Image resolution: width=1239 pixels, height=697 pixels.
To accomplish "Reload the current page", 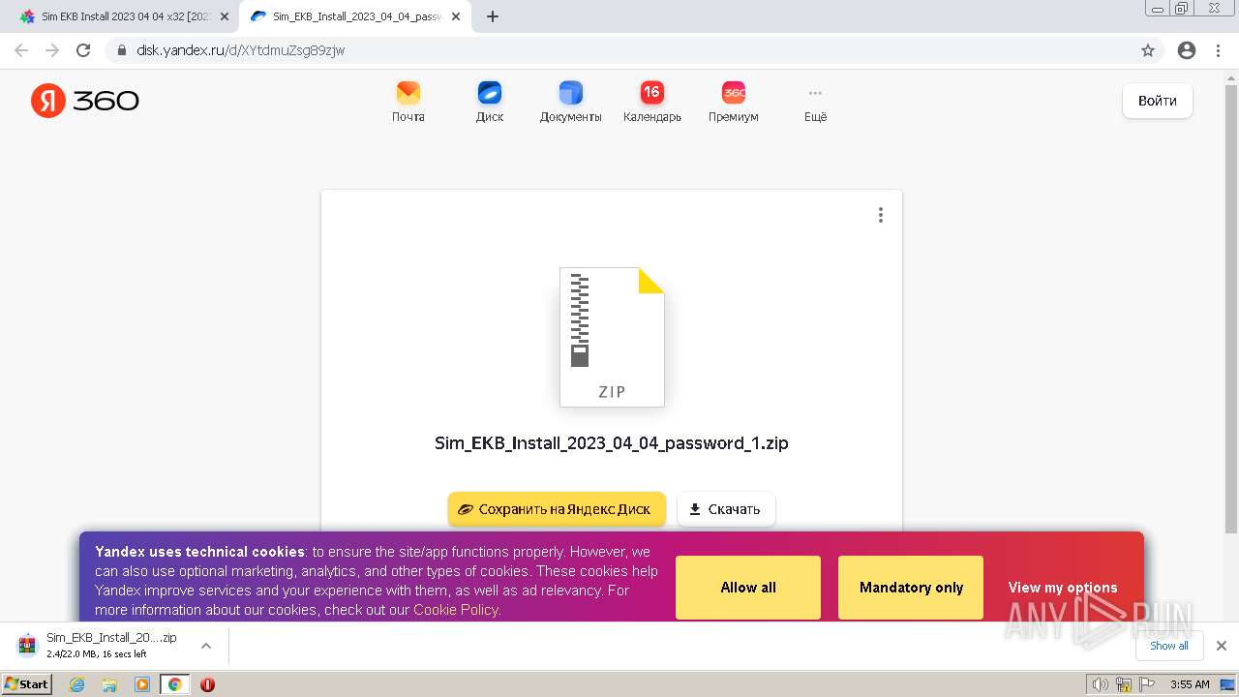I will pos(83,50).
